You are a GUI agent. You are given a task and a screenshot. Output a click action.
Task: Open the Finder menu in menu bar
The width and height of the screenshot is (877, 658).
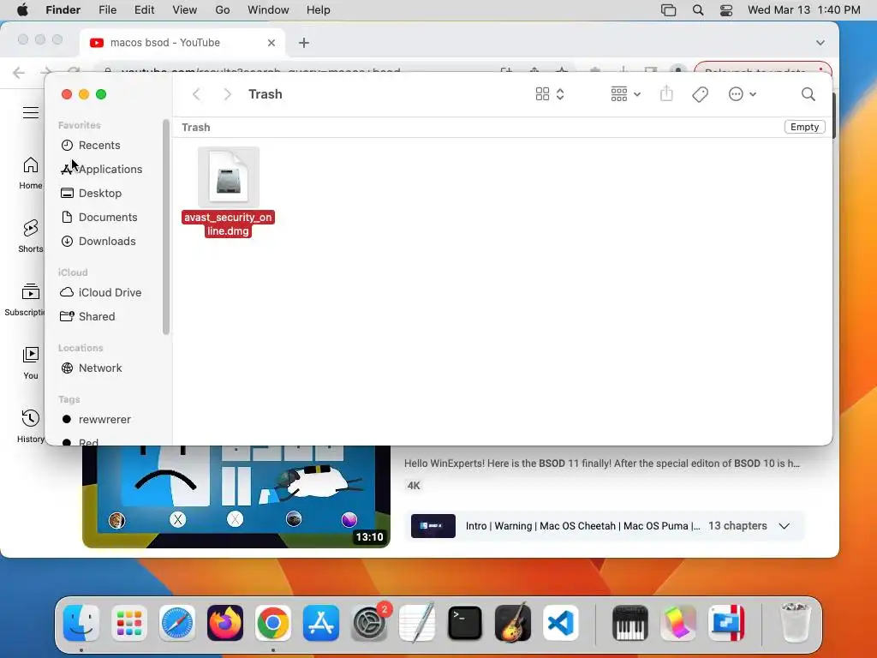[x=63, y=10]
